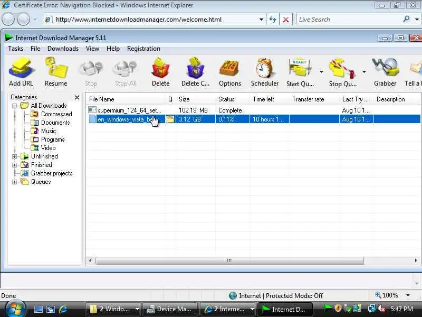Image resolution: width=422 pixels, height=317 pixels.
Task: Select the Documents category
Action: 55,123
